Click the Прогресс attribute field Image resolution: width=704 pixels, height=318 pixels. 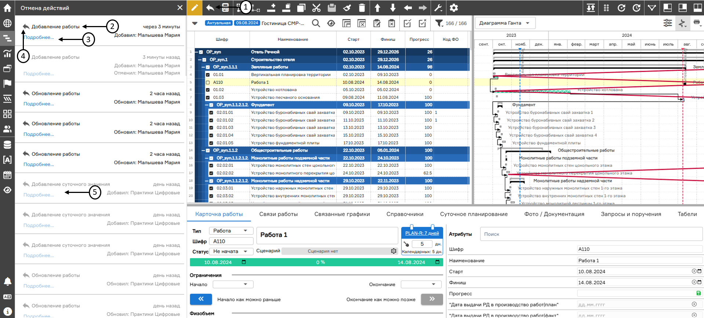coord(639,293)
